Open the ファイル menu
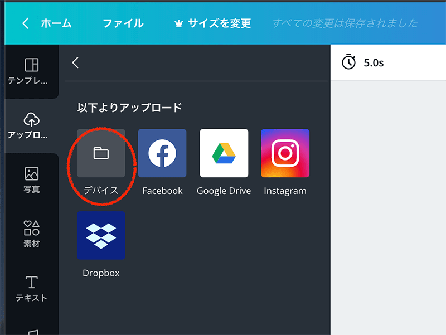 click(123, 23)
